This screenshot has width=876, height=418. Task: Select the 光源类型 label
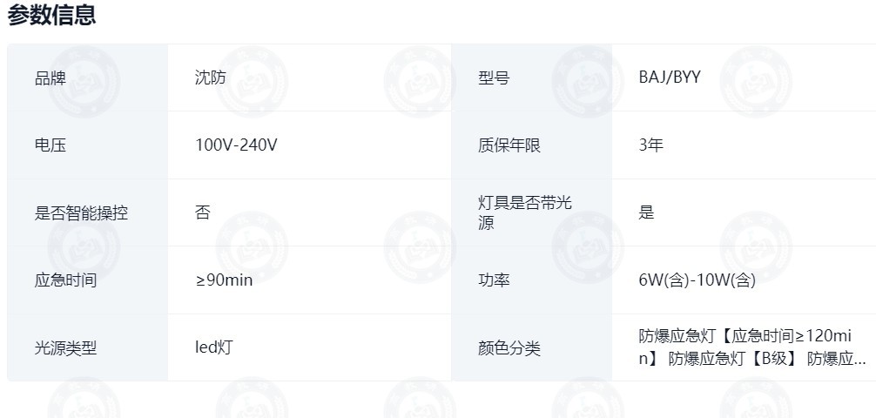click(65, 348)
